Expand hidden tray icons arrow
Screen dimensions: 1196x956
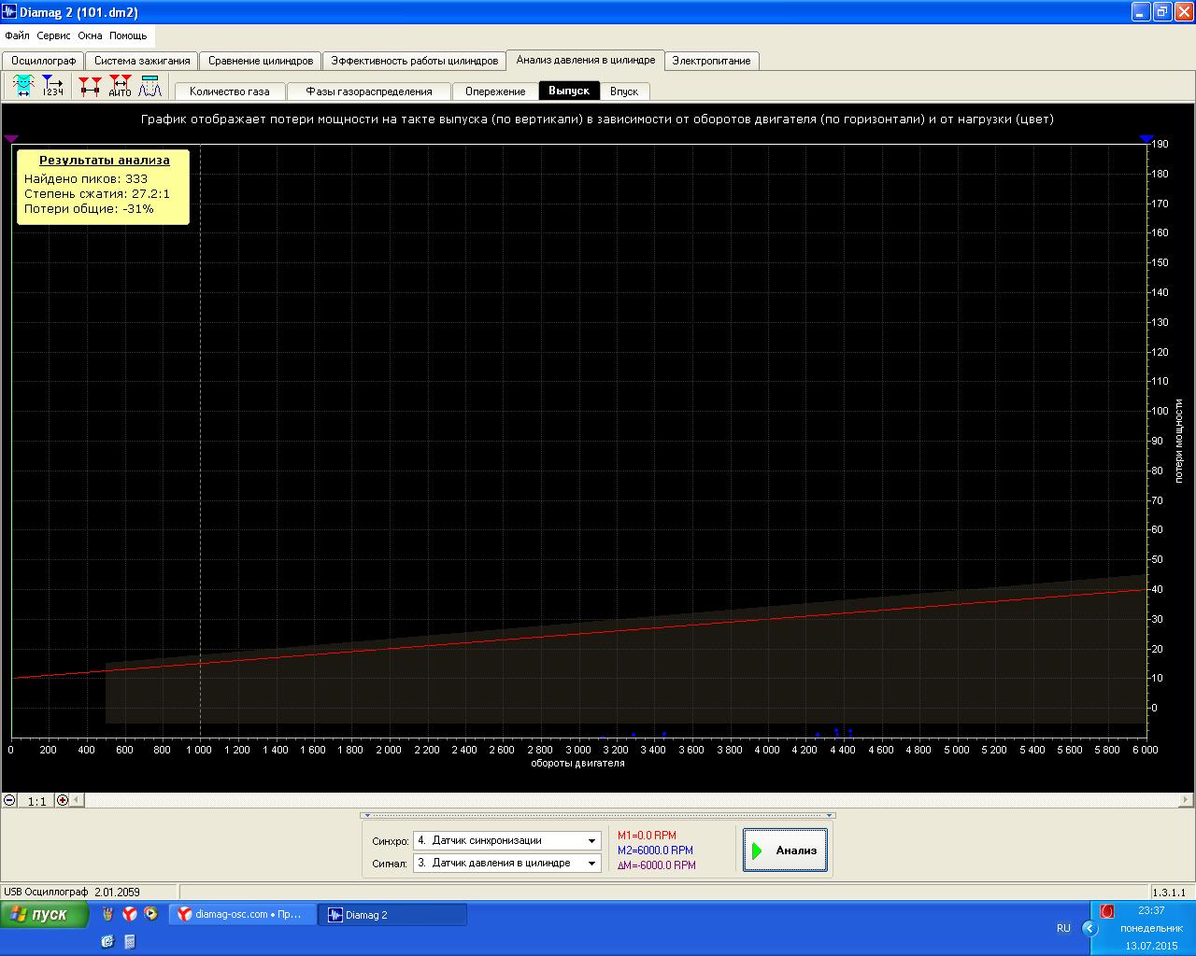pos(1089,928)
